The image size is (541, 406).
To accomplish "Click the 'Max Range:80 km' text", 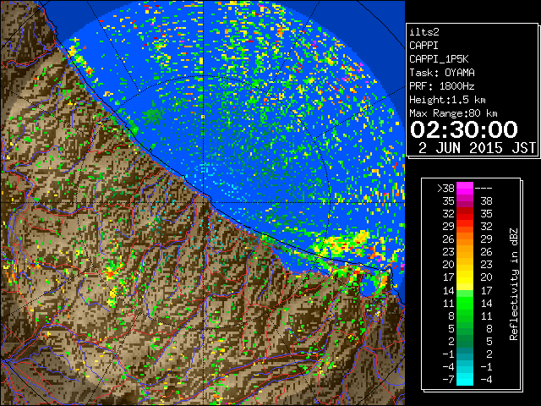I will pyautogui.click(x=453, y=113).
